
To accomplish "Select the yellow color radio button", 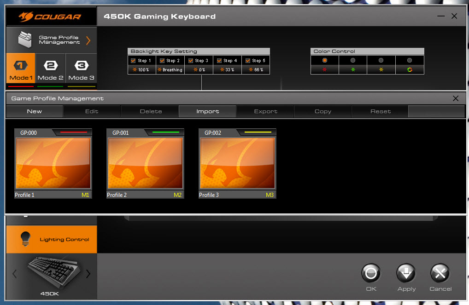I will point(381,60).
